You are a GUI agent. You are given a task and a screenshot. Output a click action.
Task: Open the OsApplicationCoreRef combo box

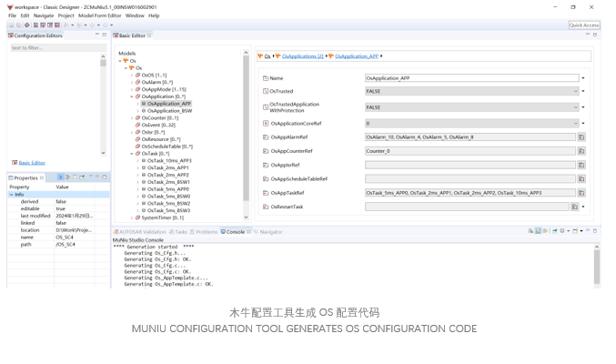tap(472, 124)
